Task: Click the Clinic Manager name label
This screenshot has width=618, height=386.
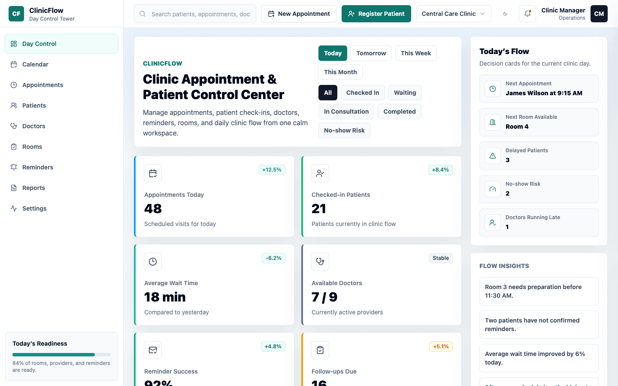Action: point(563,10)
